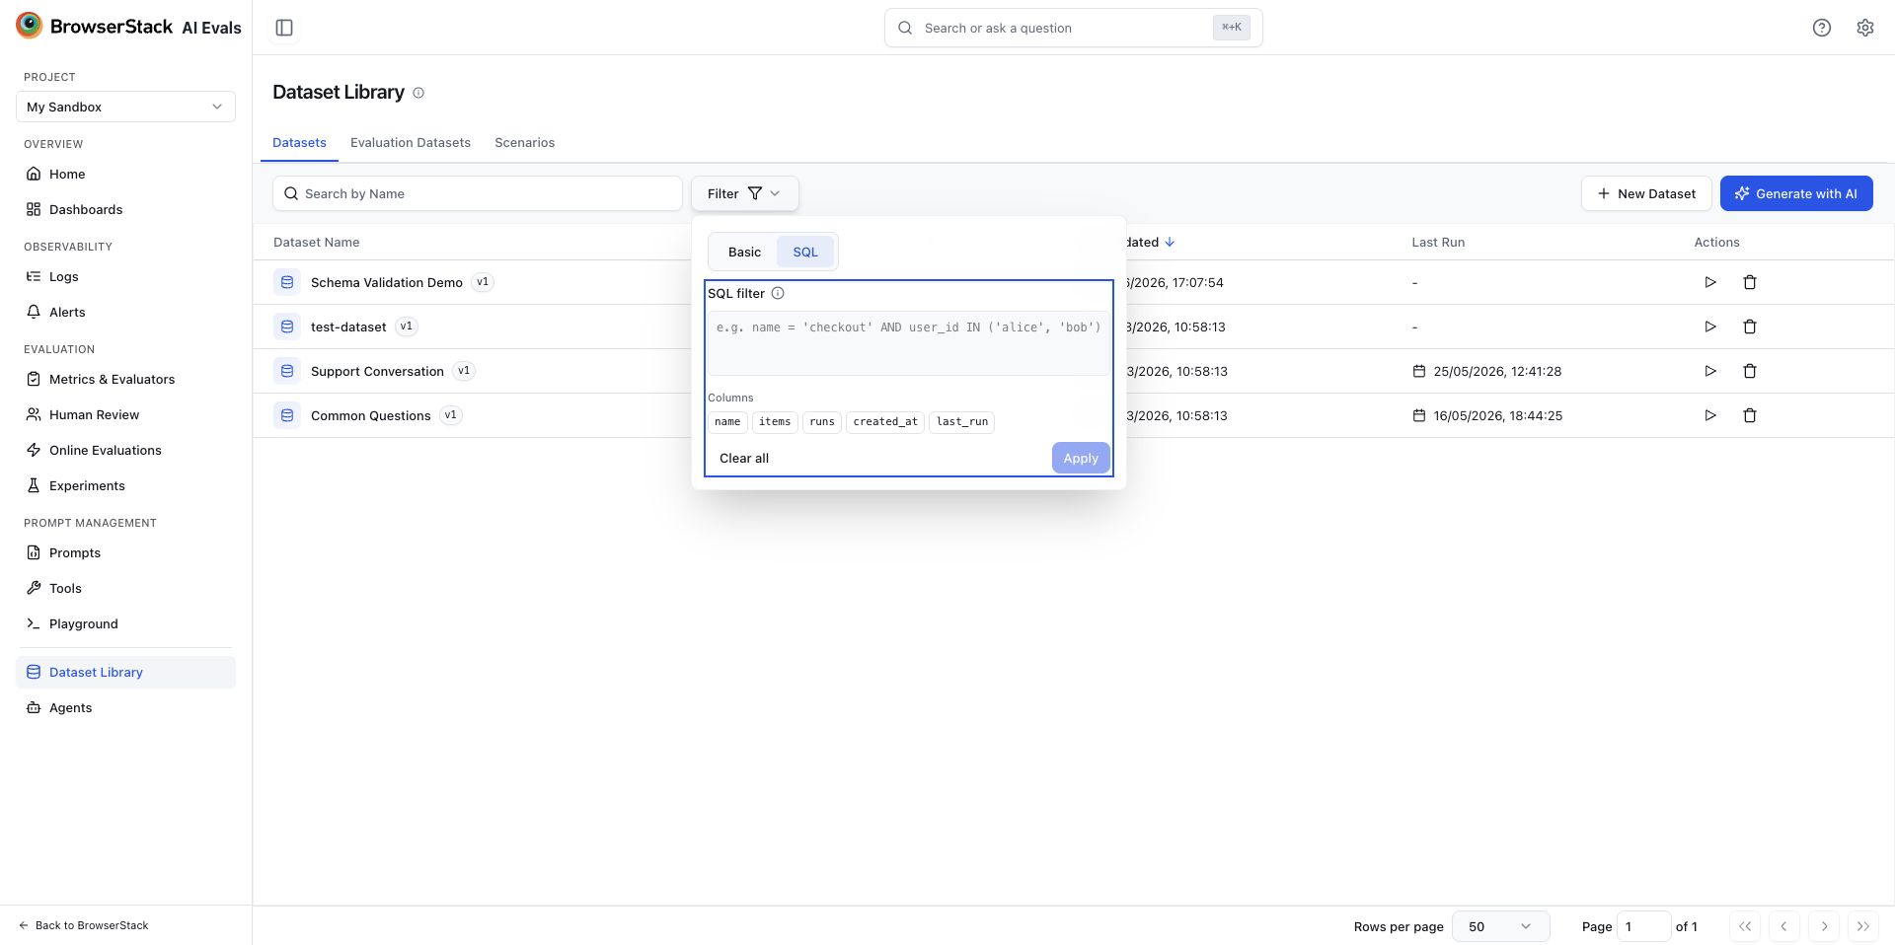
Task: Expand the My Sandbox project dropdown
Action: click(x=125, y=107)
